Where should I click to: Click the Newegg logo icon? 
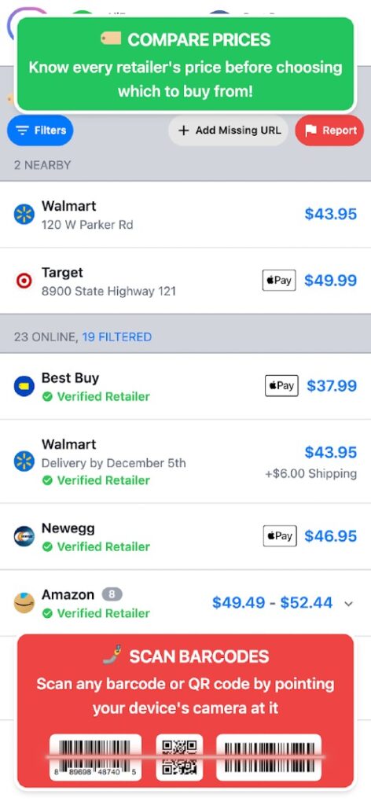(x=24, y=536)
